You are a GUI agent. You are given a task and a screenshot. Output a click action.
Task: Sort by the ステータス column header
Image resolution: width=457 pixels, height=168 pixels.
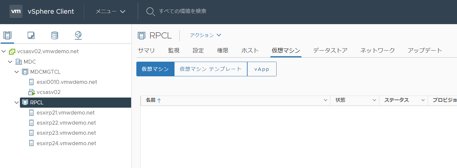pyautogui.click(x=396, y=100)
